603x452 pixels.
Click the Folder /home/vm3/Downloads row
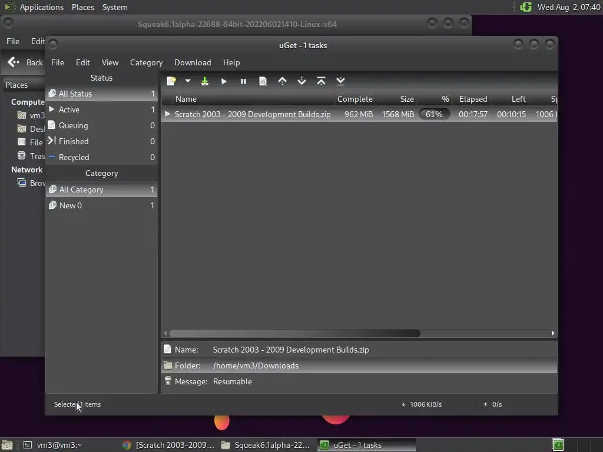360,365
